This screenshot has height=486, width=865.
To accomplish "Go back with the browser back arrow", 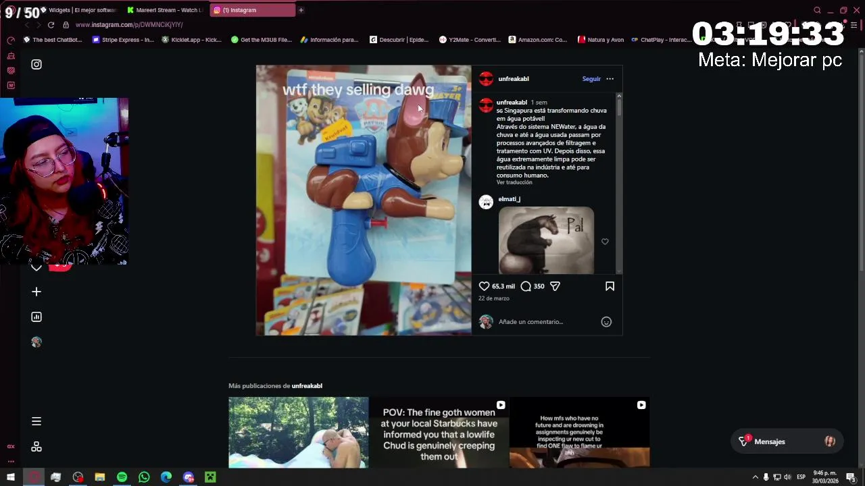I will [26, 25].
